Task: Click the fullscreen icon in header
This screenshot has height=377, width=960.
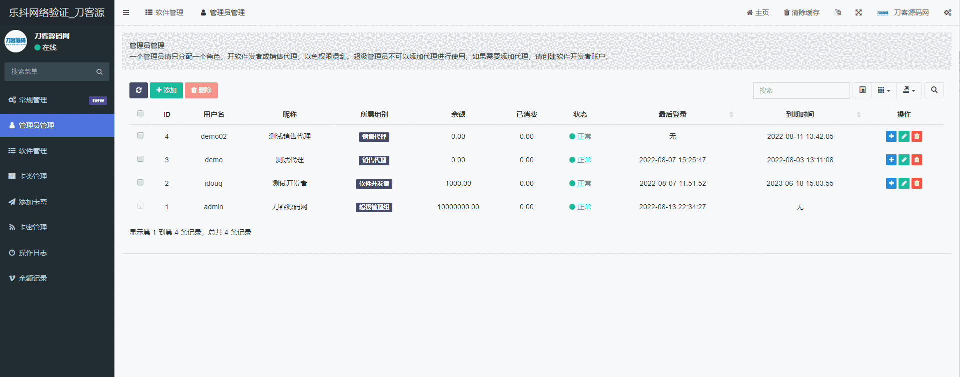Action: [x=858, y=12]
